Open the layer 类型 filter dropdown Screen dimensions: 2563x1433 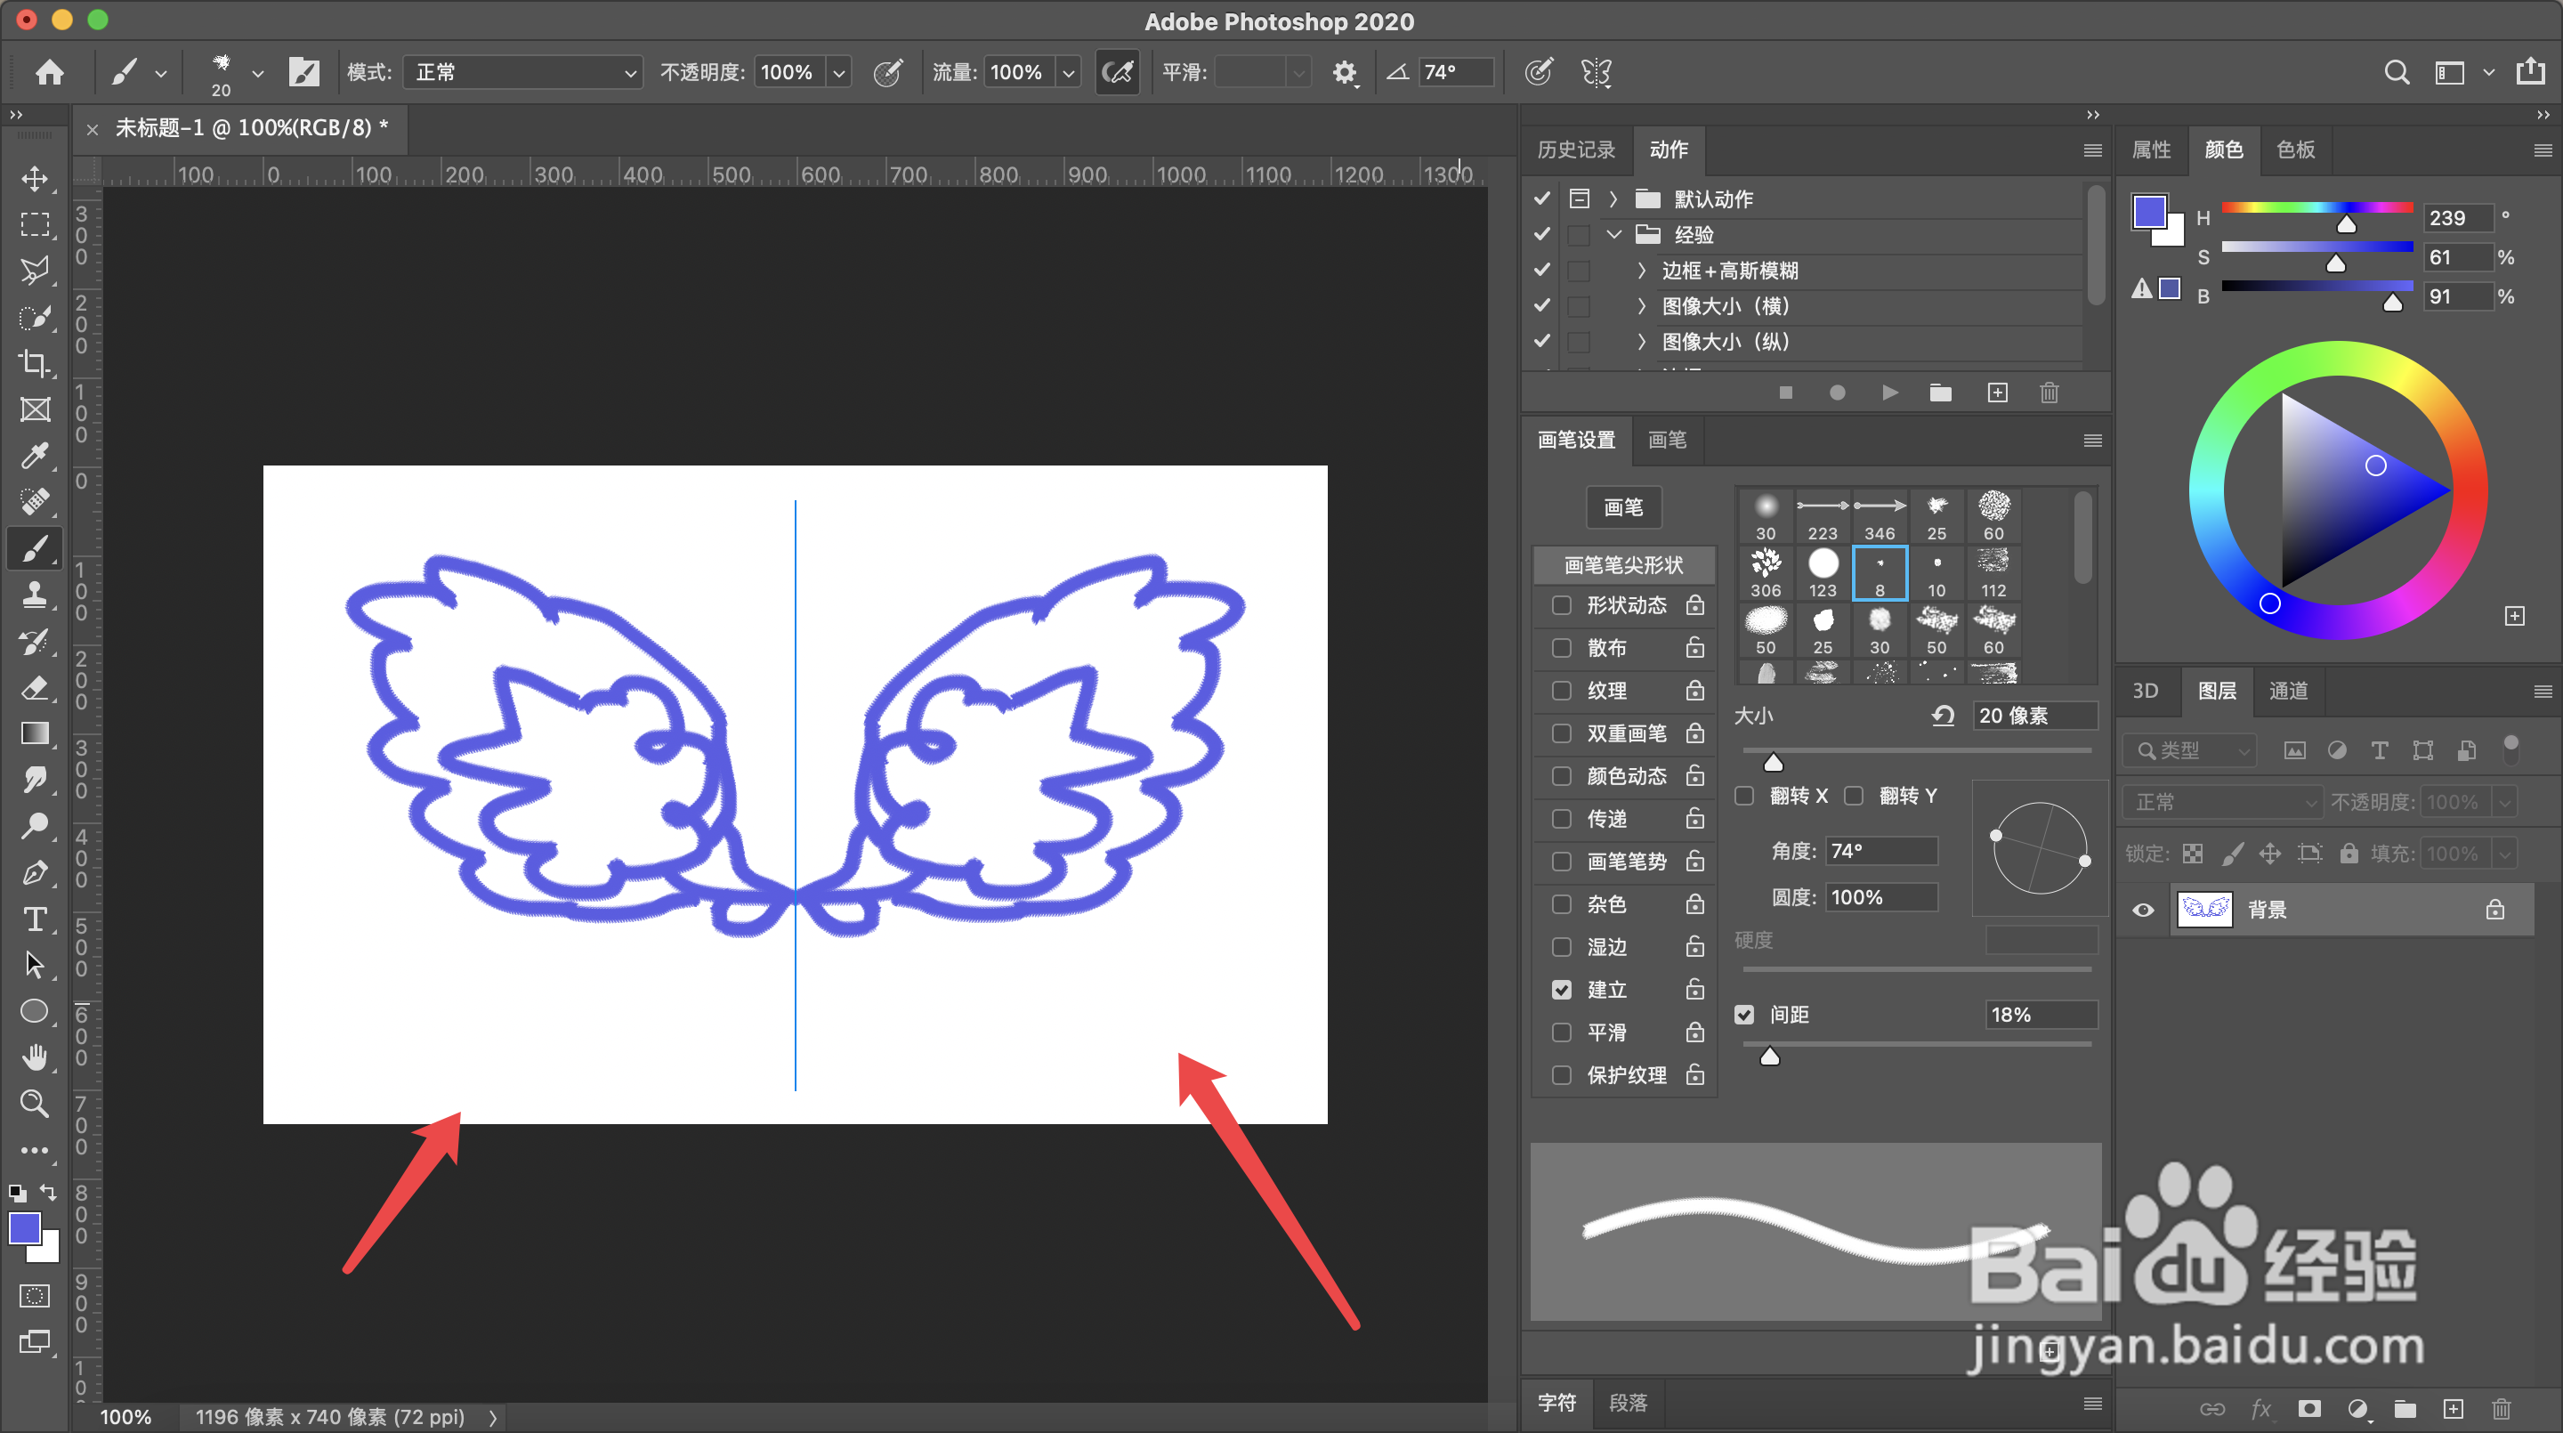[2190, 750]
